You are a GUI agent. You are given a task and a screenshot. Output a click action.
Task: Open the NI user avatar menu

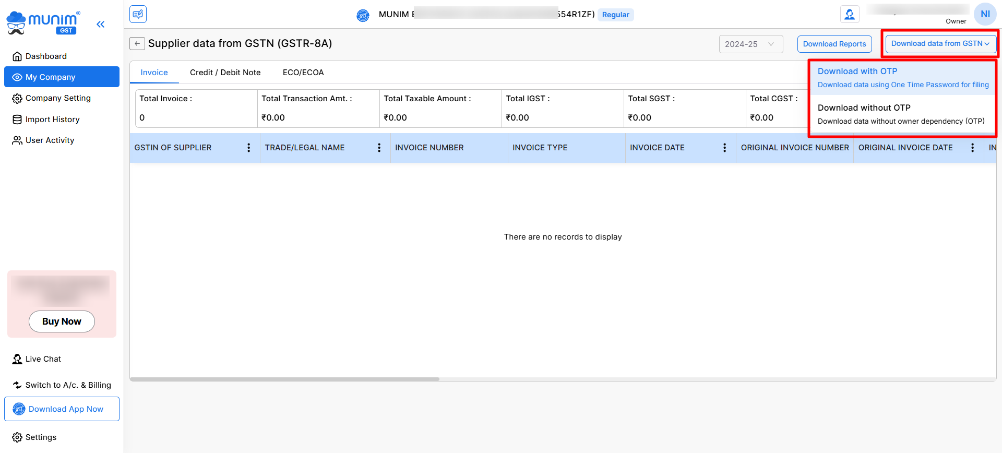pyautogui.click(x=985, y=14)
